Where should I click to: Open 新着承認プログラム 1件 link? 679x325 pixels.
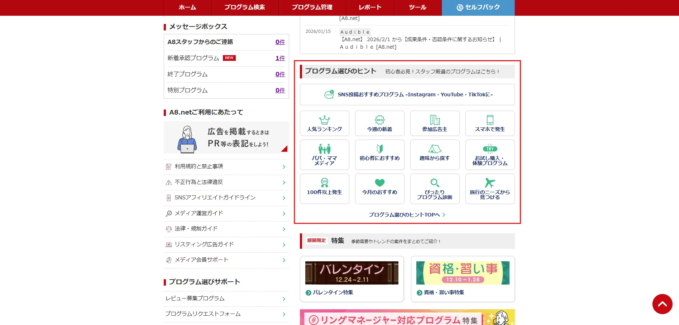coord(280,58)
